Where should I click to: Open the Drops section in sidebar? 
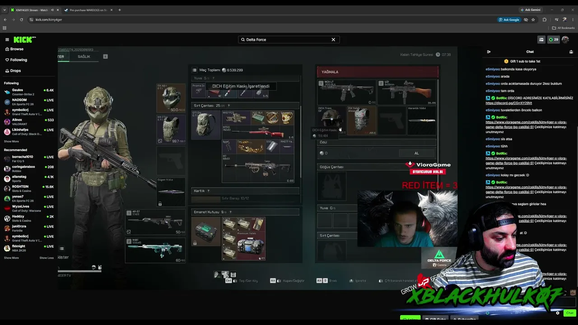click(x=13, y=71)
